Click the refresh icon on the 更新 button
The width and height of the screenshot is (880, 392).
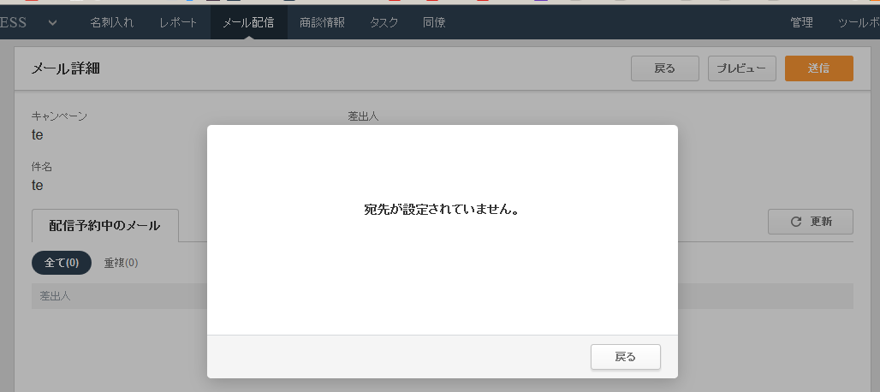click(796, 222)
